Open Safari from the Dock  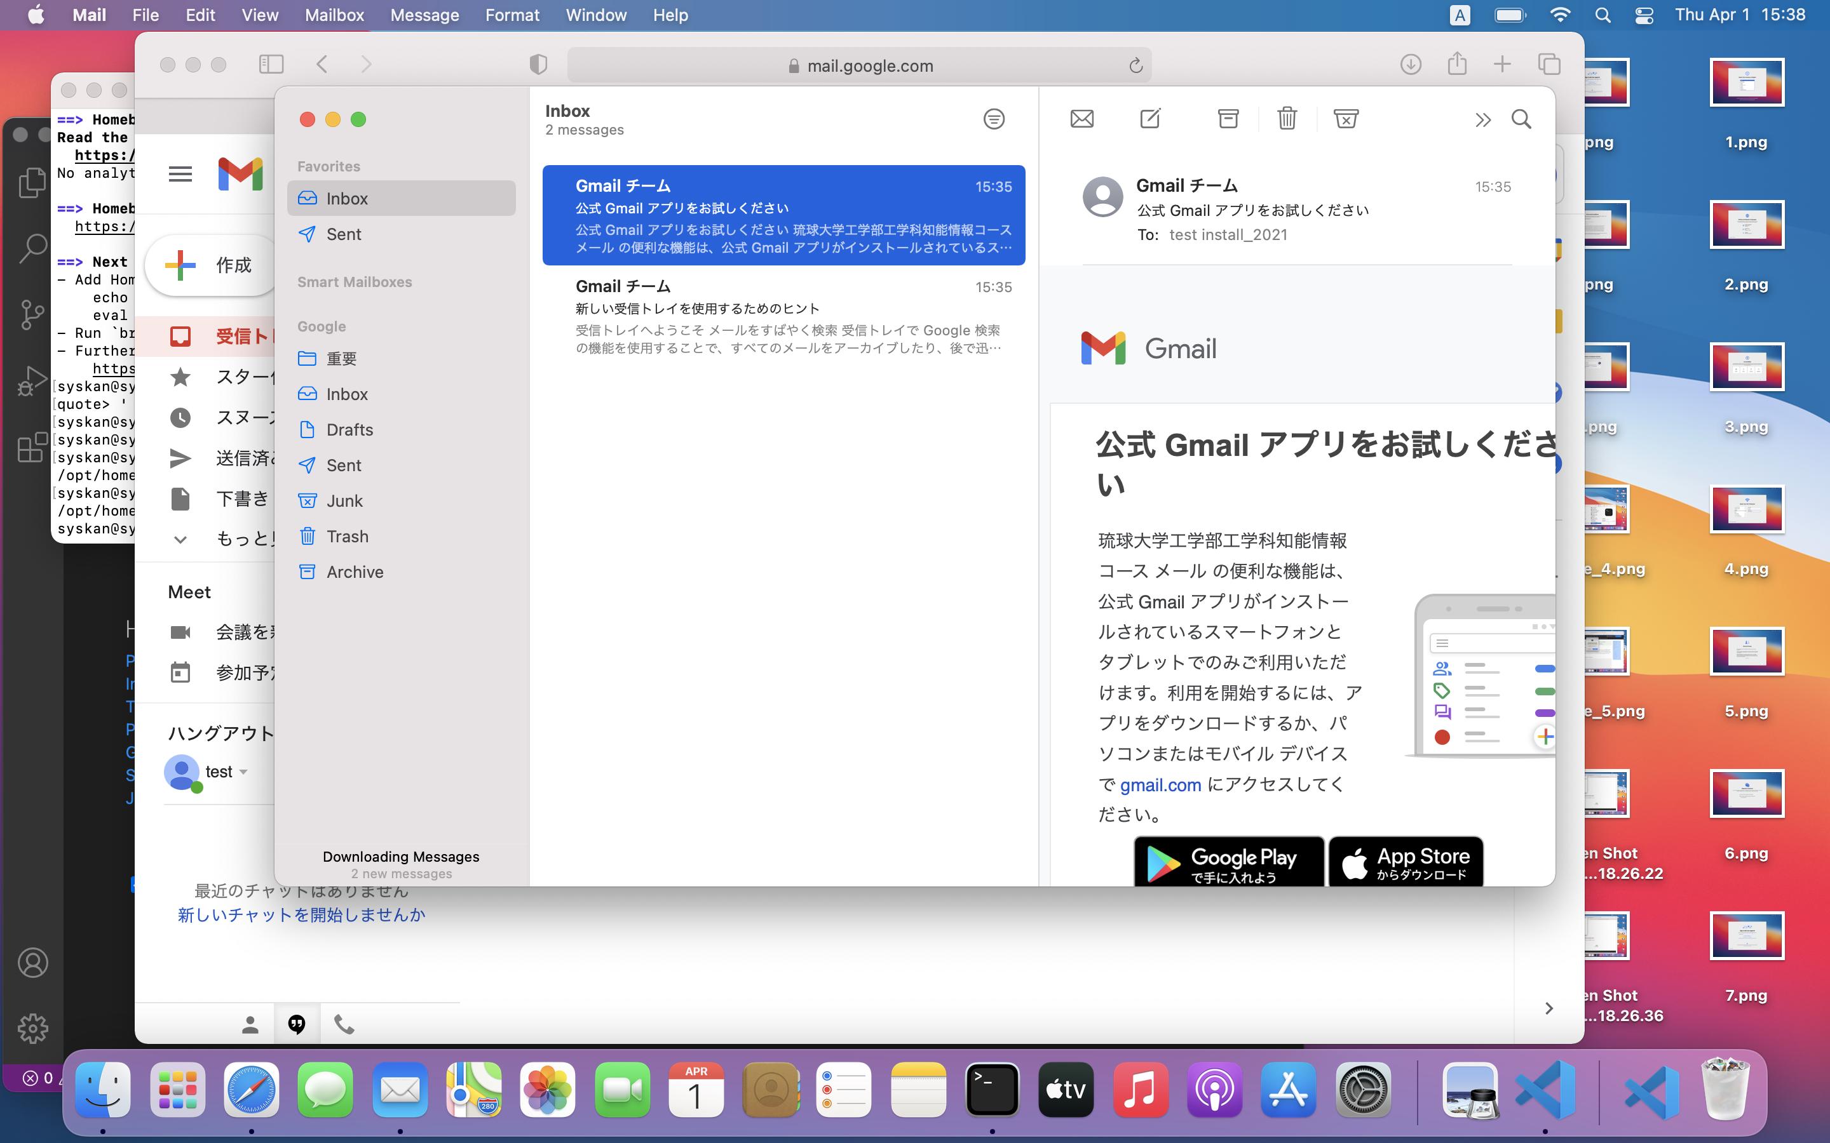point(251,1089)
